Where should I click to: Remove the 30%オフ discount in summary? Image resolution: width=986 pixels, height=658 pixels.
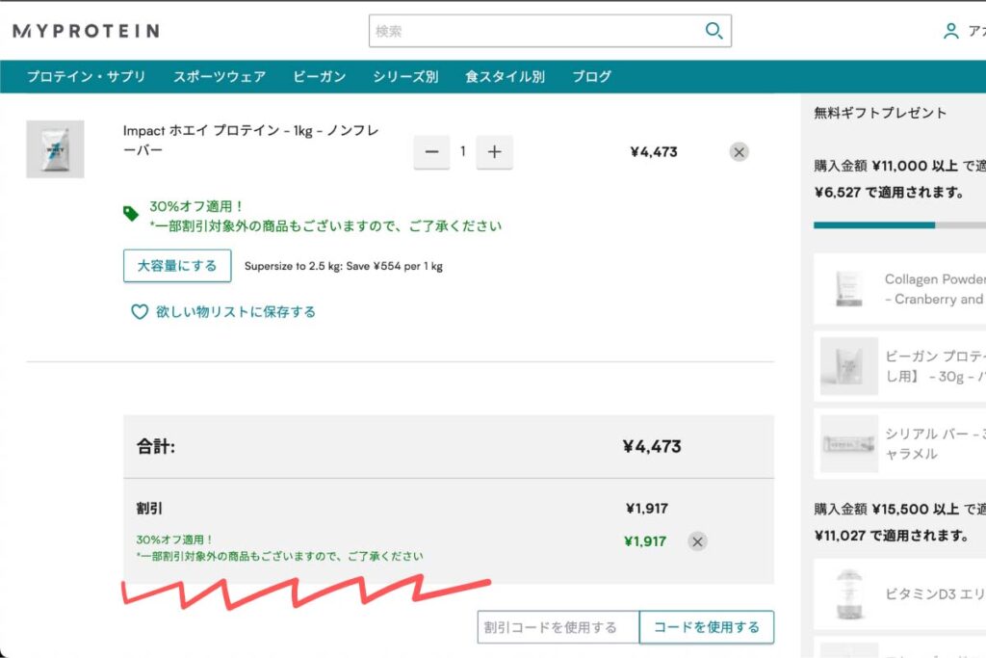[x=697, y=541]
